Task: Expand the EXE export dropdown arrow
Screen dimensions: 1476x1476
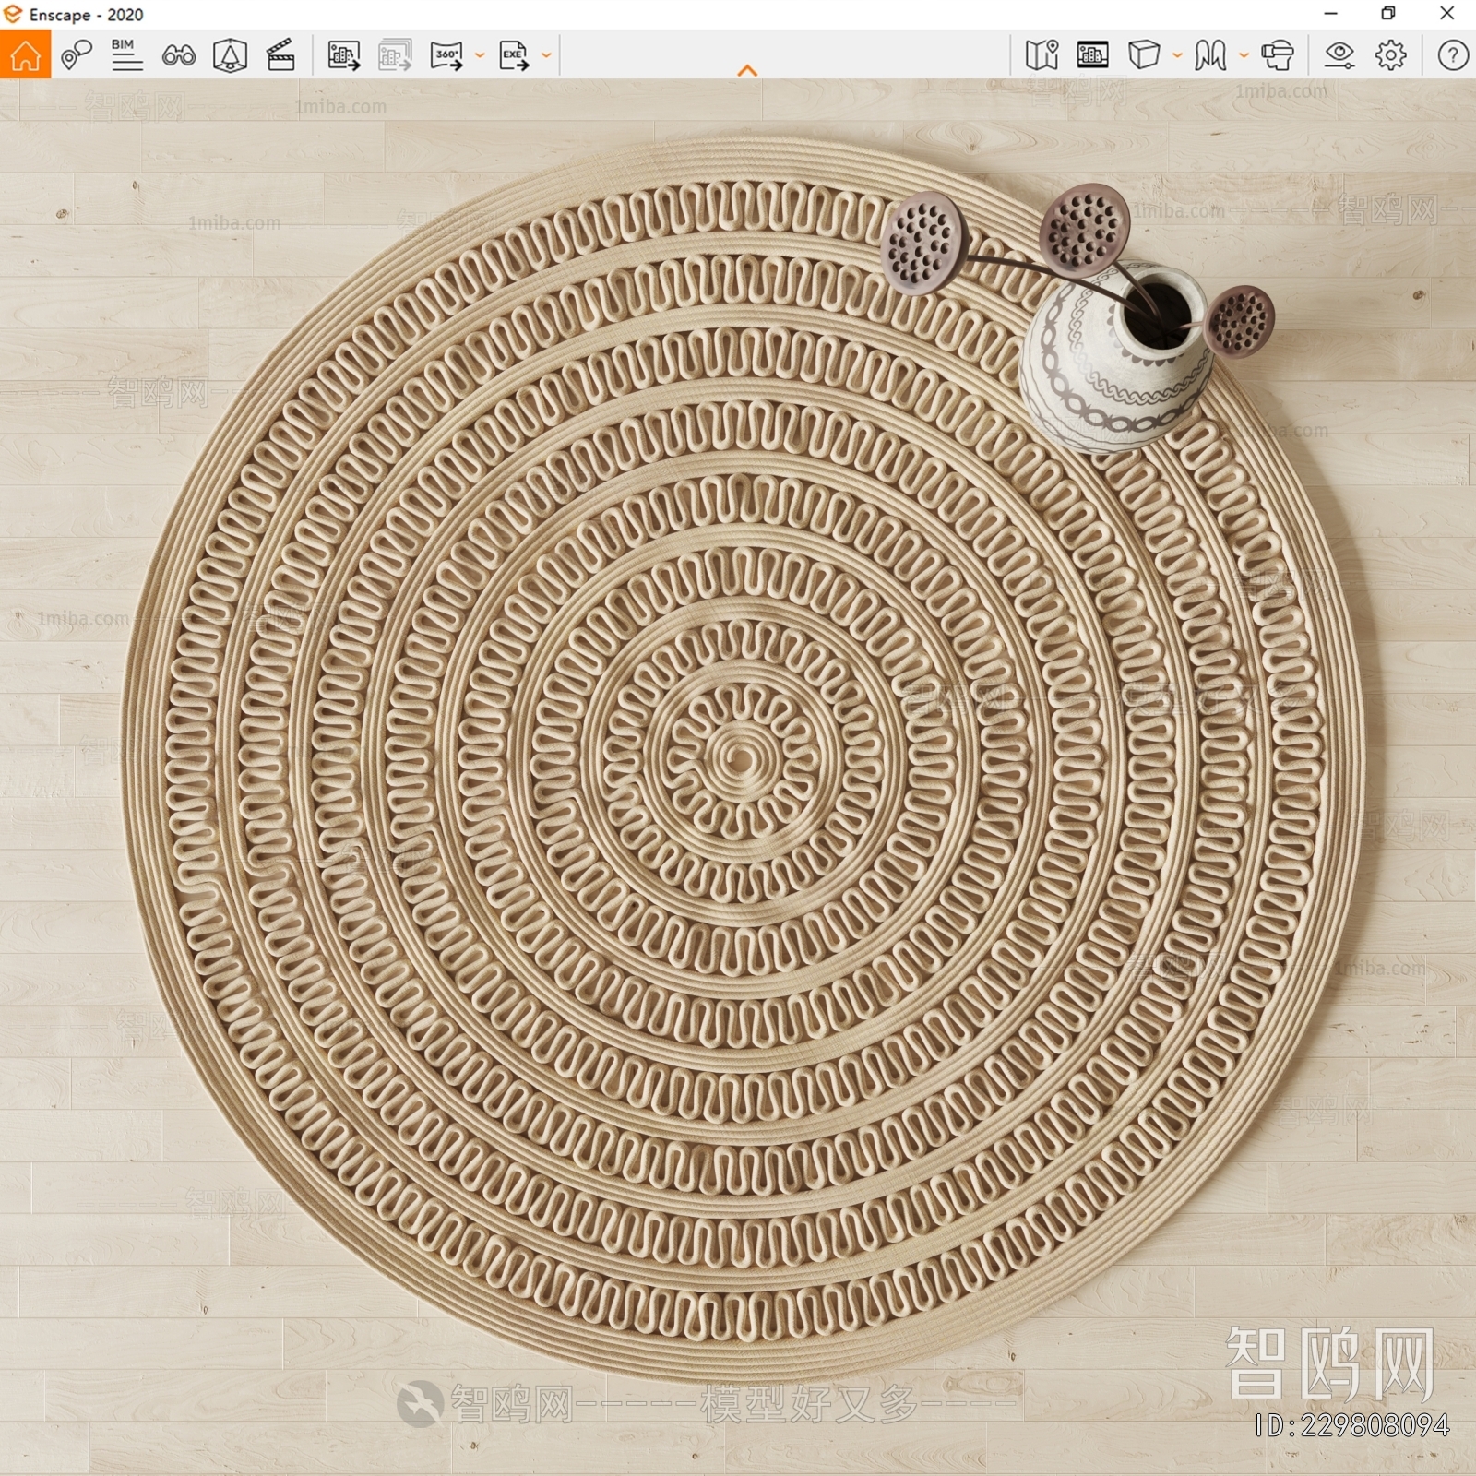Action: 546,55
